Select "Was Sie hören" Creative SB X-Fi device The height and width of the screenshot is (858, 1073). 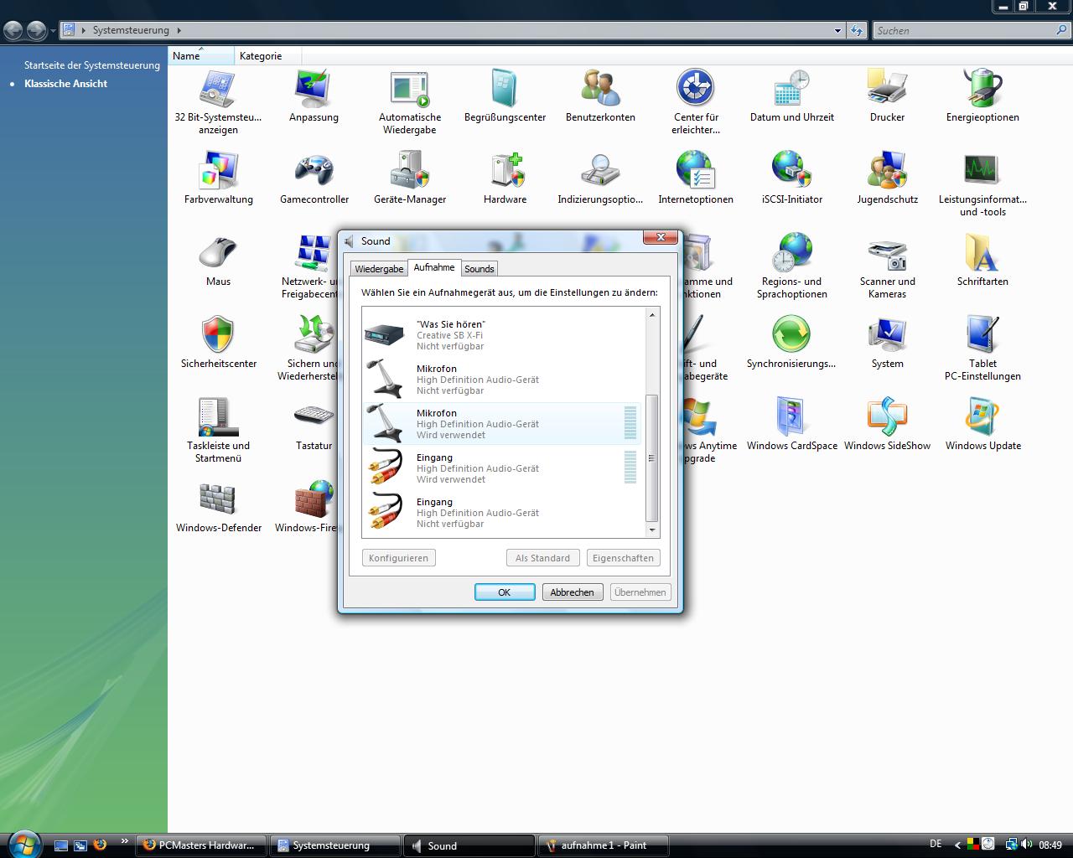coord(503,335)
